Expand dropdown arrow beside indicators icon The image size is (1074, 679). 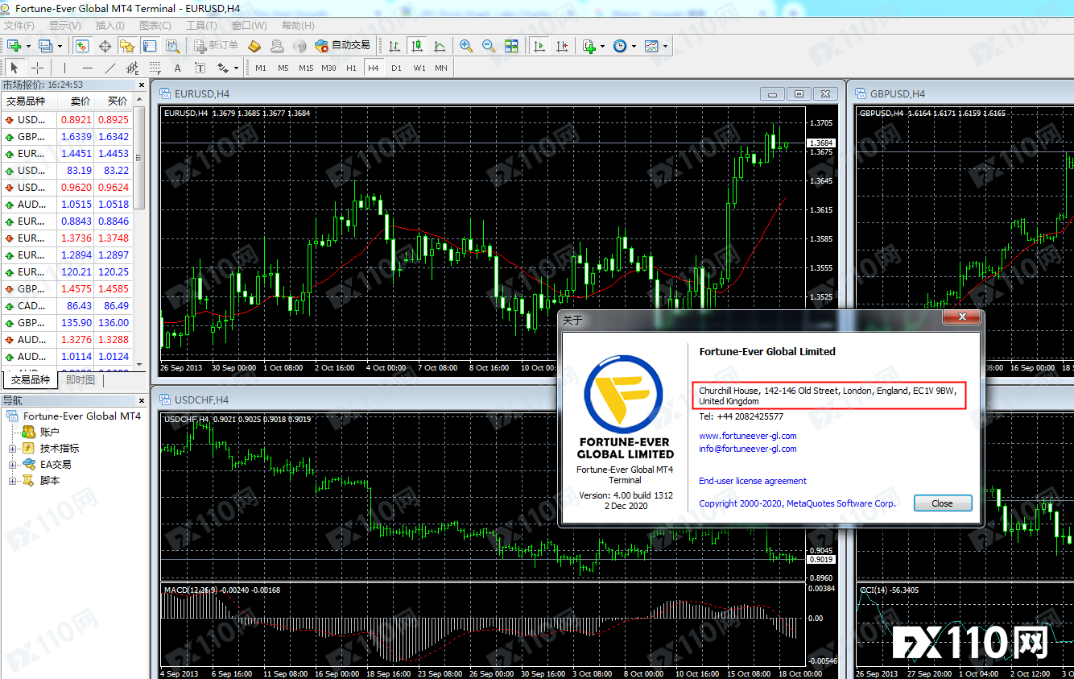[603, 46]
